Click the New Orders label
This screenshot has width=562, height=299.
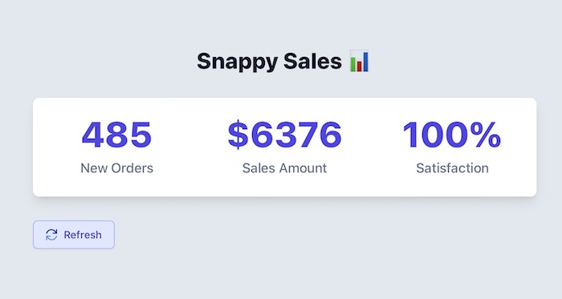(x=117, y=168)
